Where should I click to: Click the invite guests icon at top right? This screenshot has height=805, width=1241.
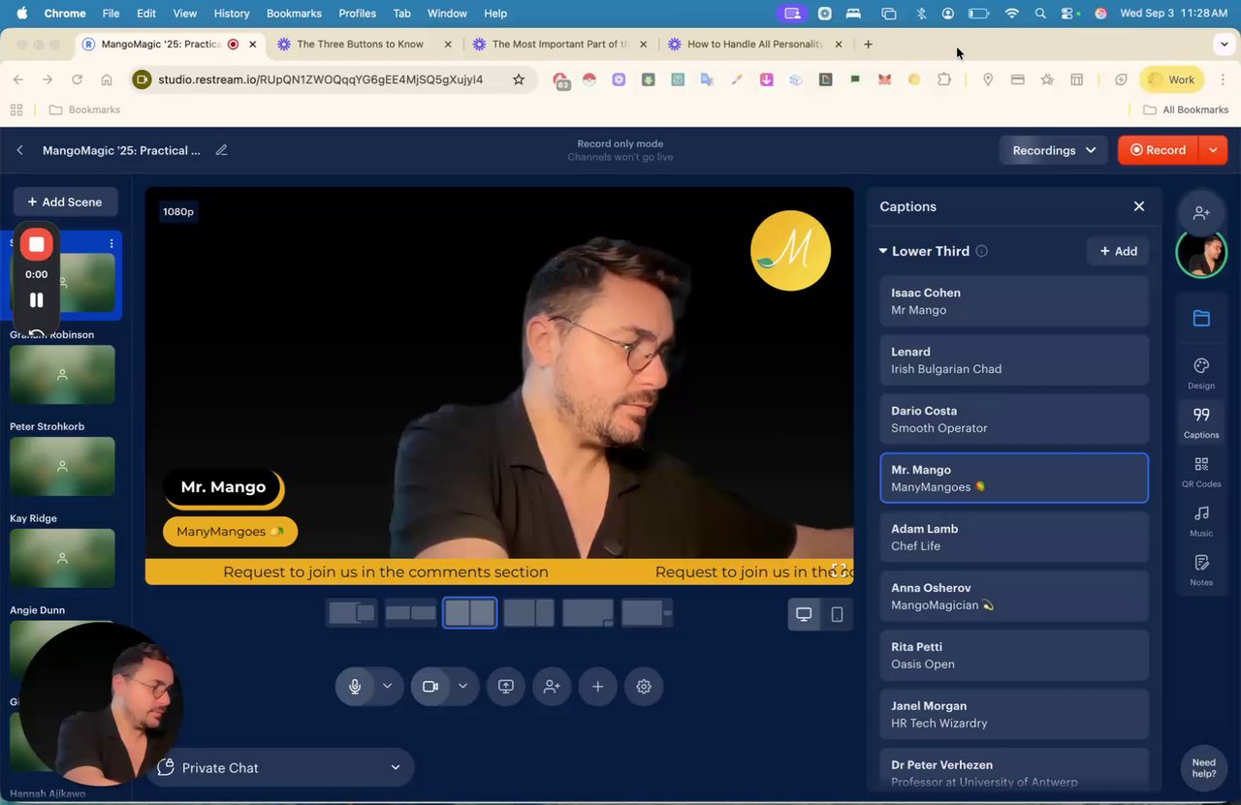pyautogui.click(x=1201, y=213)
